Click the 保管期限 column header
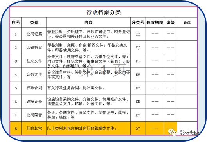Image resolution: width=207 pixels, height=142 pixels. pyautogui.click(x=155, y=22)
